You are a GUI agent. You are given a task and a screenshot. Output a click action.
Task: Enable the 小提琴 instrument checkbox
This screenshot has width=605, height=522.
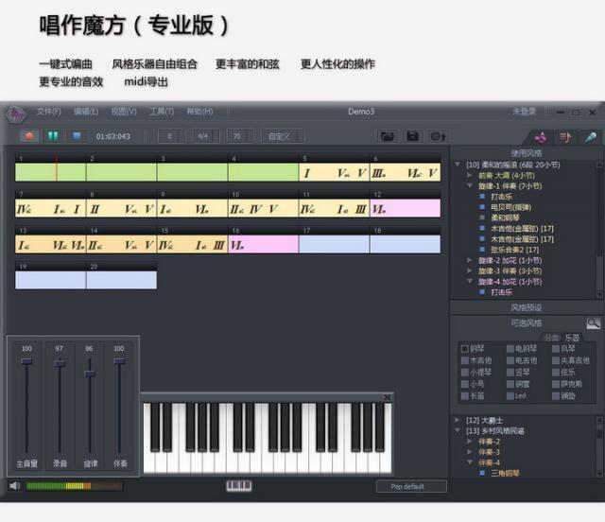[x=464, y=373]
